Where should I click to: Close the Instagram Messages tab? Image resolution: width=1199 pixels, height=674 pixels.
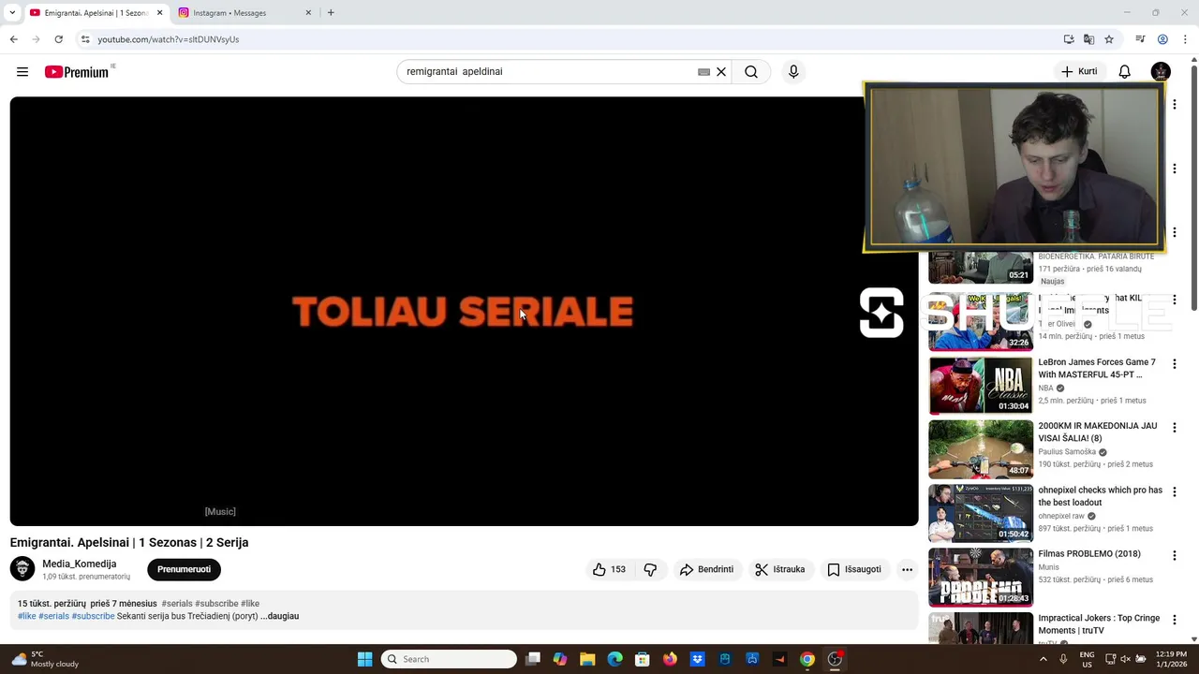click(308, 12)
